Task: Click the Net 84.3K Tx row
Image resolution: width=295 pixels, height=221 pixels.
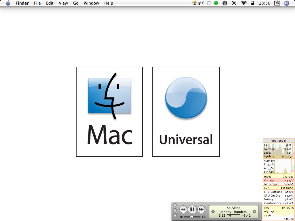Action: [279, 208]
